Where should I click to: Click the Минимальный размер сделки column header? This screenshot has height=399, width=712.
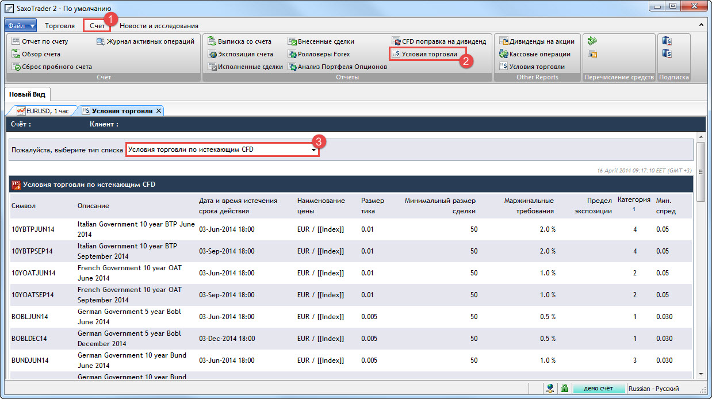pyautogui.click(x=441, y=206)
